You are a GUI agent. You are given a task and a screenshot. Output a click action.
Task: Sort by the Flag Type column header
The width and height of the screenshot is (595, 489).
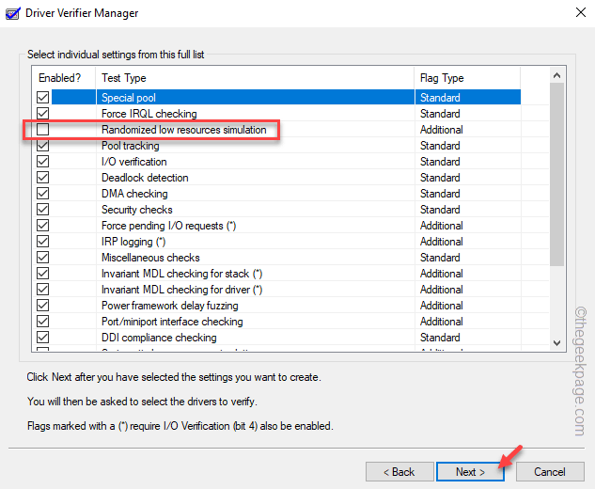[479, 78]
